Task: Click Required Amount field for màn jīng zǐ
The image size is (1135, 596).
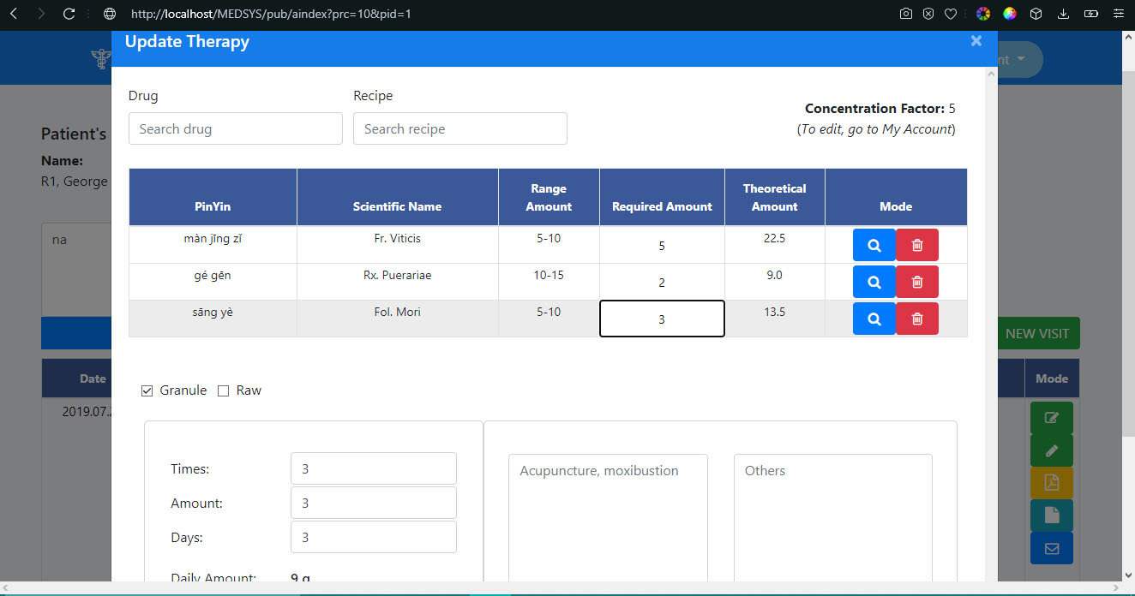Action: (x=661, y=246)
